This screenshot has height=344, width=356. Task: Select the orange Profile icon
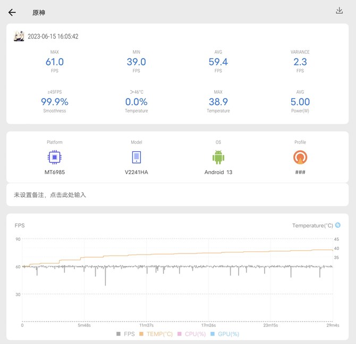[300, 157]
